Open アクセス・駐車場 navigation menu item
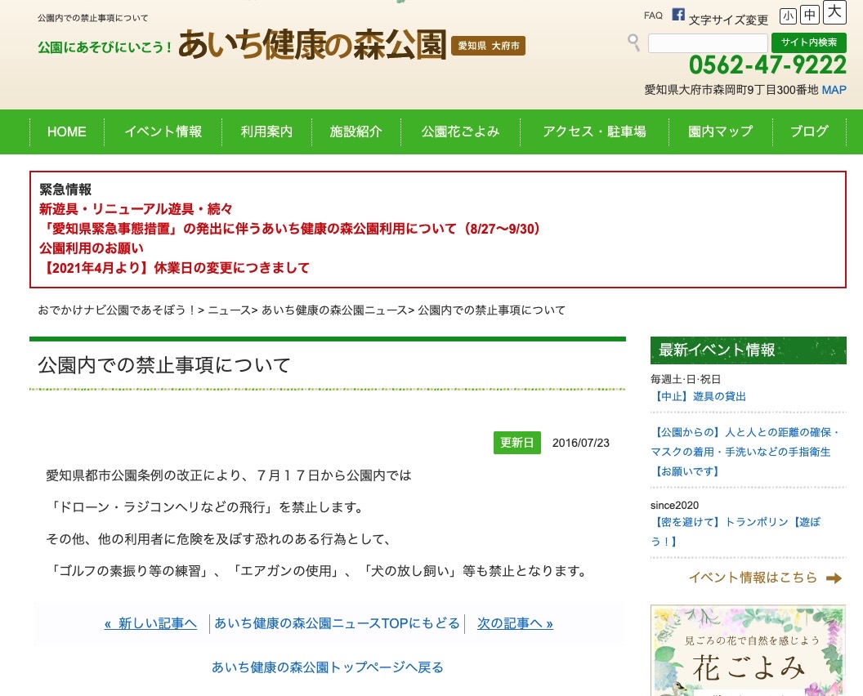The width and height of the screenshot is (863, 696). [x=594, y=132]
